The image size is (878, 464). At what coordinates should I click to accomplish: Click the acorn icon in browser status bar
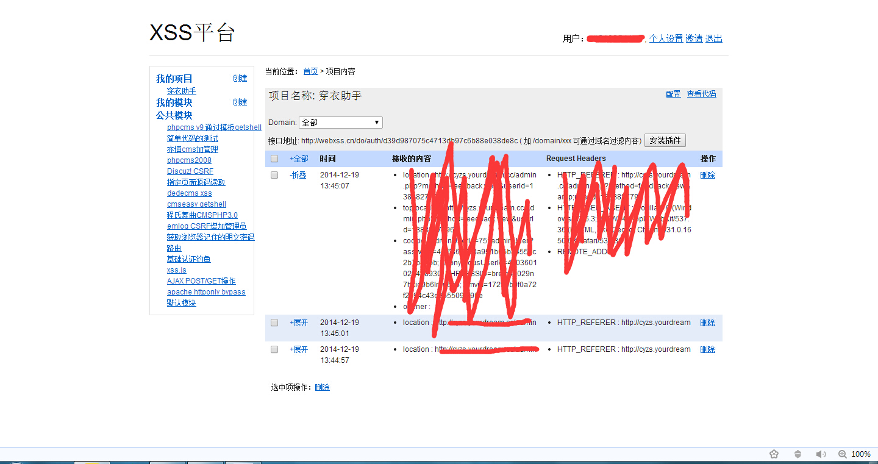pos(798,454)
